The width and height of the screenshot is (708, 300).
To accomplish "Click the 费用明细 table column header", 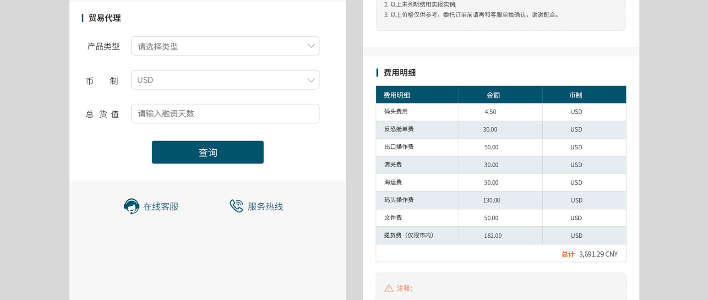I will [x=397, y=95].
